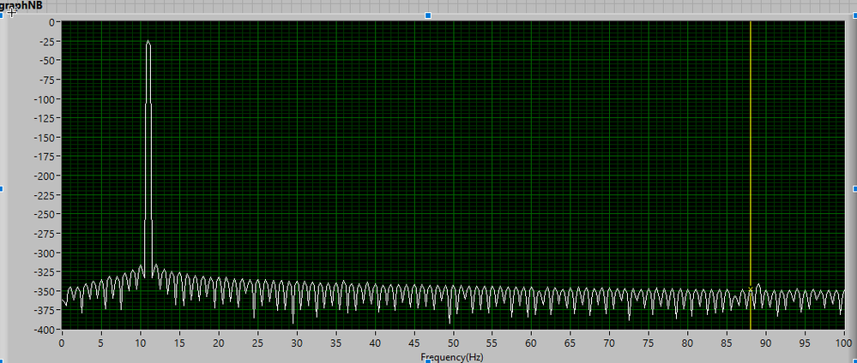Click the cursor point marker on the trace
The height and width of the screenshot is (363, 857).
[751, 289]
